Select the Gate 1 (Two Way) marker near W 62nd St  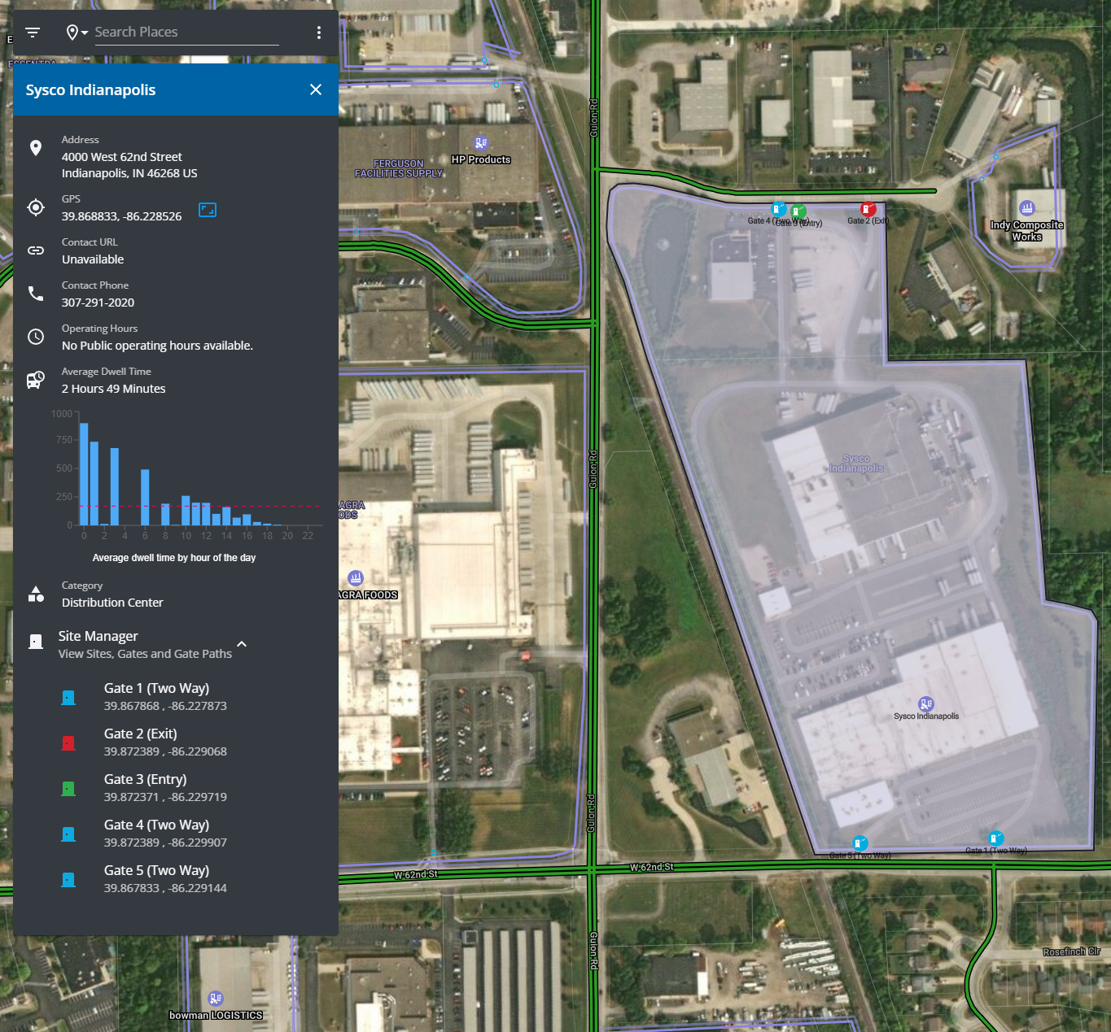pyautogui.click(x=995, y=837)
